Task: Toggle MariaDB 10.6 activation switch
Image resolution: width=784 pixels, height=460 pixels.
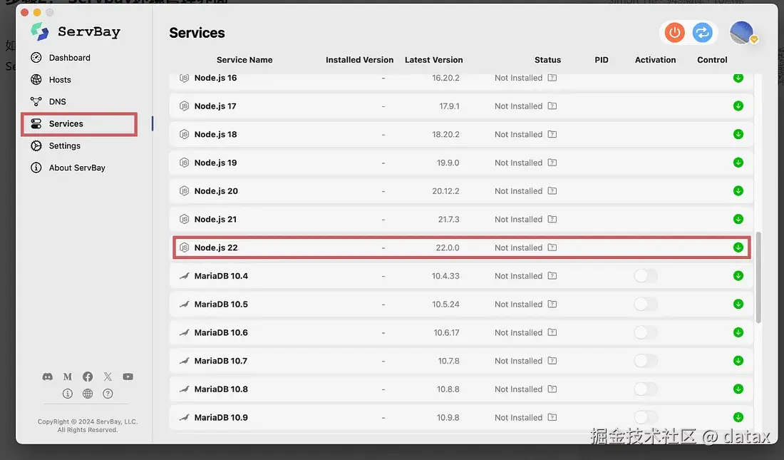Action: point(646,332)
